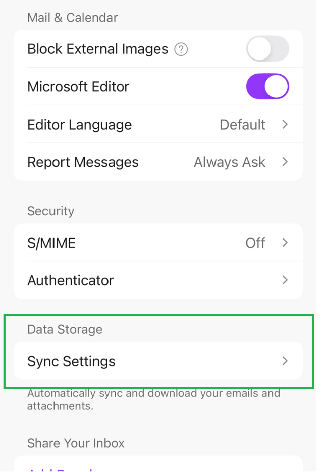
Task: Tap the Automatically sync and download description text
Action: click(x=153, y=399)
